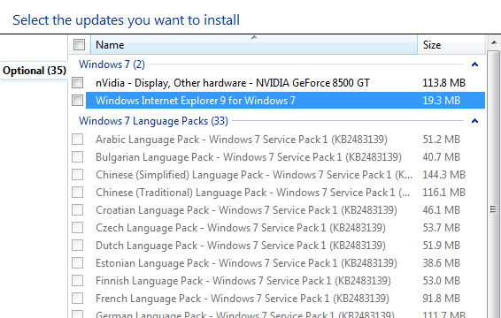The height and width of the screenshot is (318, 501).
Task: Click the 38.6 MB size value
Action: (x=441, y=263)
